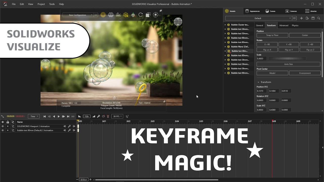Open the Time mode dropdown
324x182 pixels.
pos(34,116)
